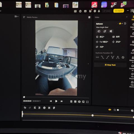Click the yellow Export button
Screen dimensions: 134x134
point(119,11)
